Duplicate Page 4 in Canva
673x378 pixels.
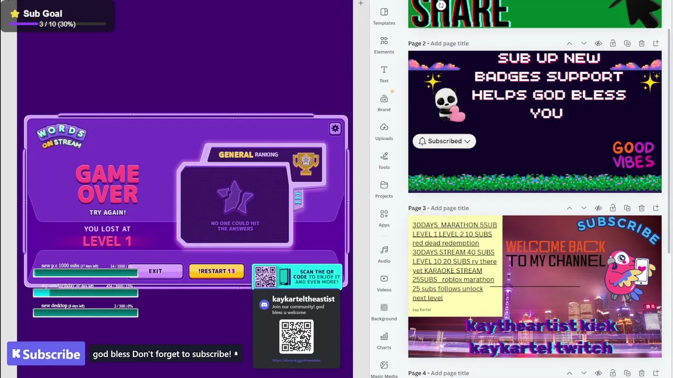point(627,373)
